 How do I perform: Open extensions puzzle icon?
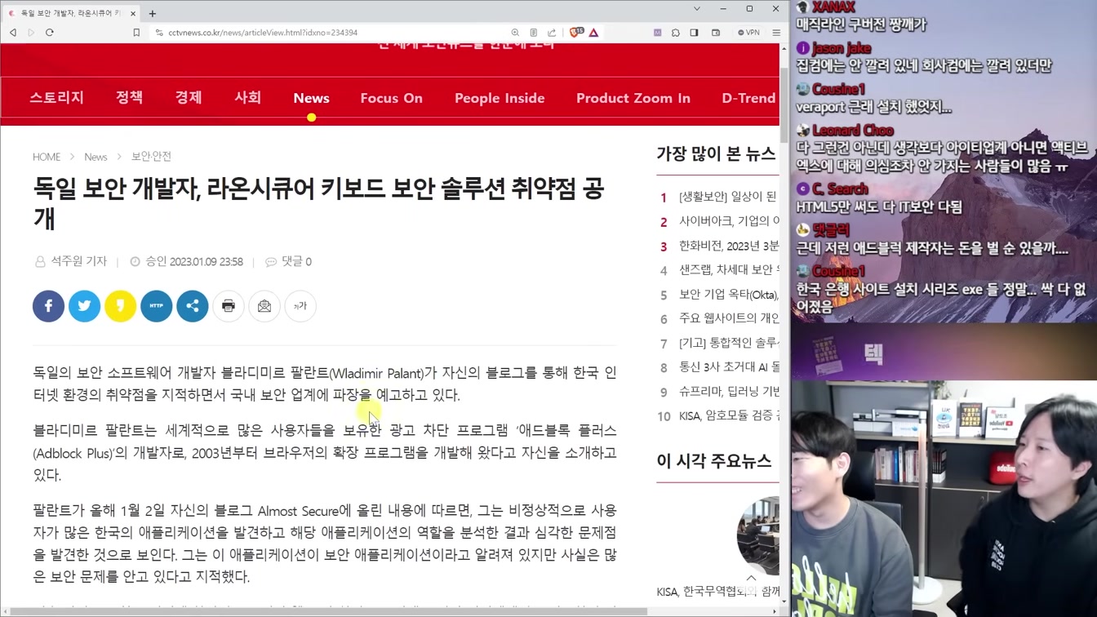point(676,33)
